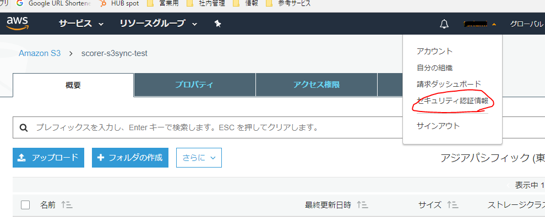Open the グローバル region dropdown

coord(527,24)
